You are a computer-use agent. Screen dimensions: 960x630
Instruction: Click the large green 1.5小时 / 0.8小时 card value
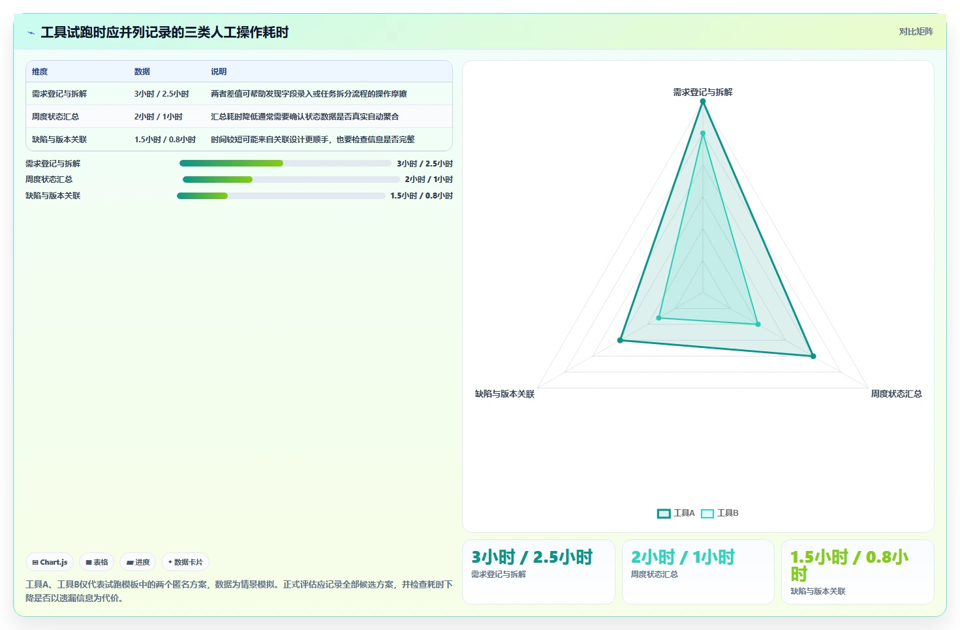(849, 565)
